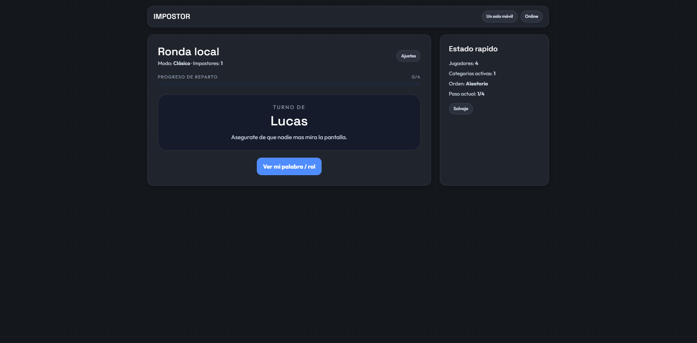This screenshot has width=697, height=343.
Task: Click the PROGRESO DE REPARTO label
Action: (x=187, y=77)
